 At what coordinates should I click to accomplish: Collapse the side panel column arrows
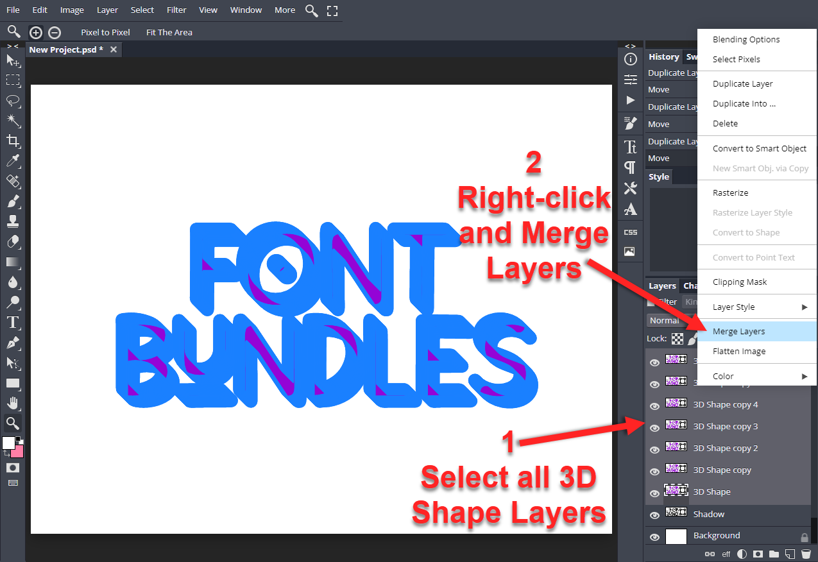tap(631, 46)
